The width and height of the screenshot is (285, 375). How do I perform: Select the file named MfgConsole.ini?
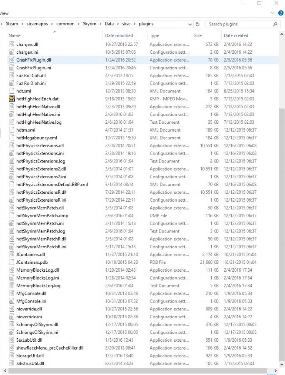(x=31, y=301)
